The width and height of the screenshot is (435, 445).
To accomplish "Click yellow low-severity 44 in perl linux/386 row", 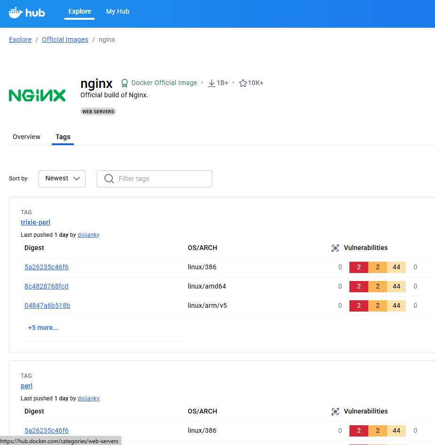I will coord(396,430).
